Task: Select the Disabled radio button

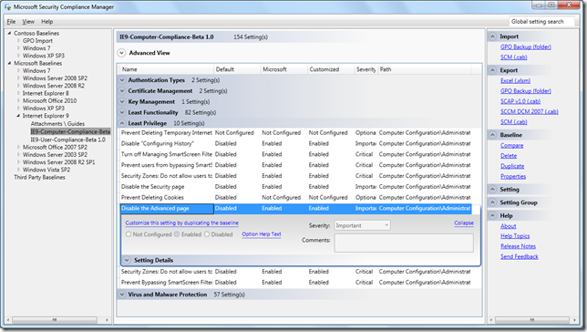Action: tap(207, 234)
